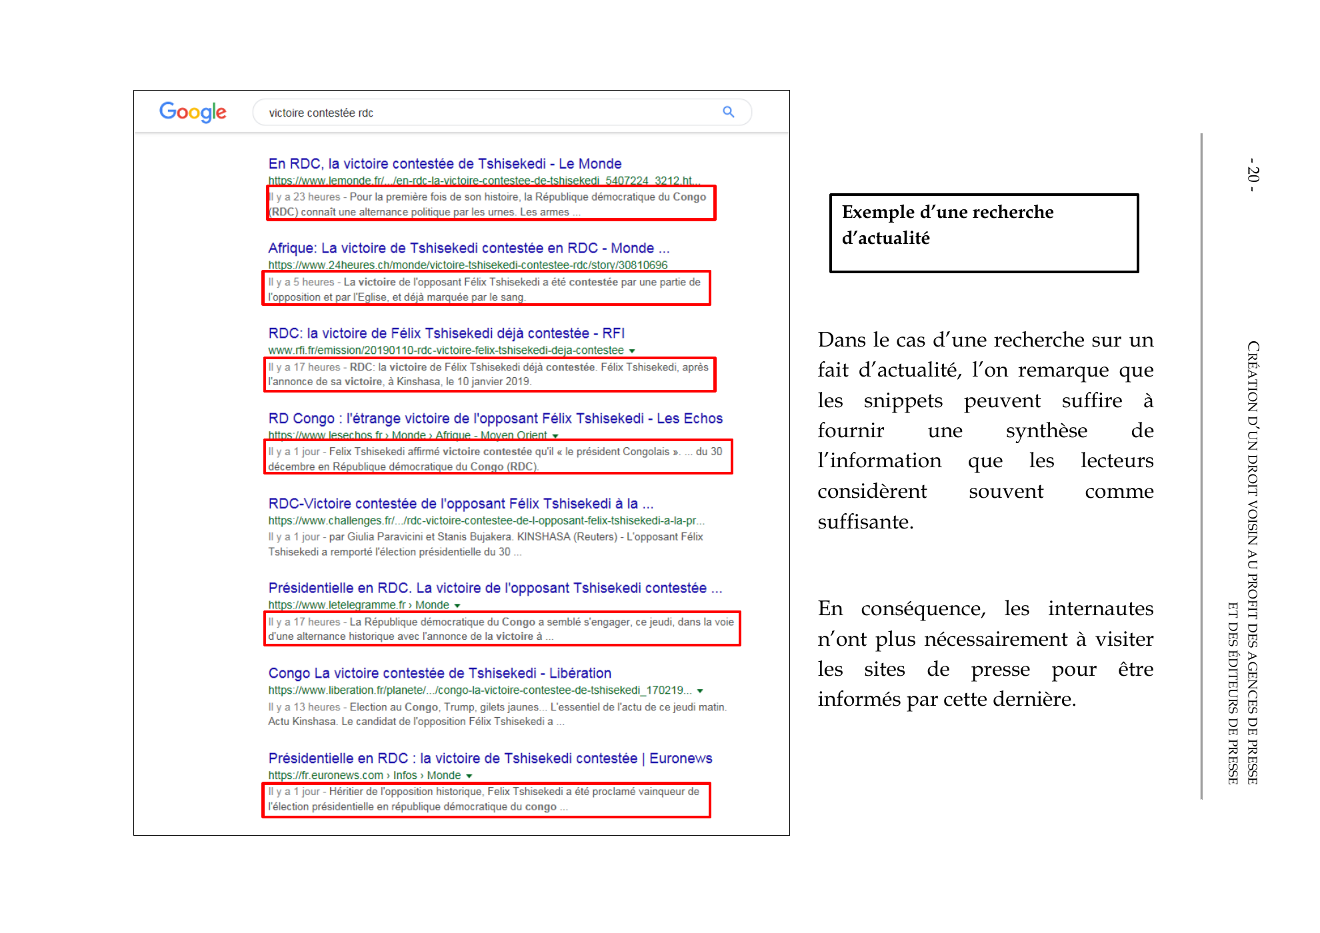Expand dropdown arrow next to the letelegramme.fr URL
The height and width of the screenshot is (933, 1320).
(x=457, y=606)
